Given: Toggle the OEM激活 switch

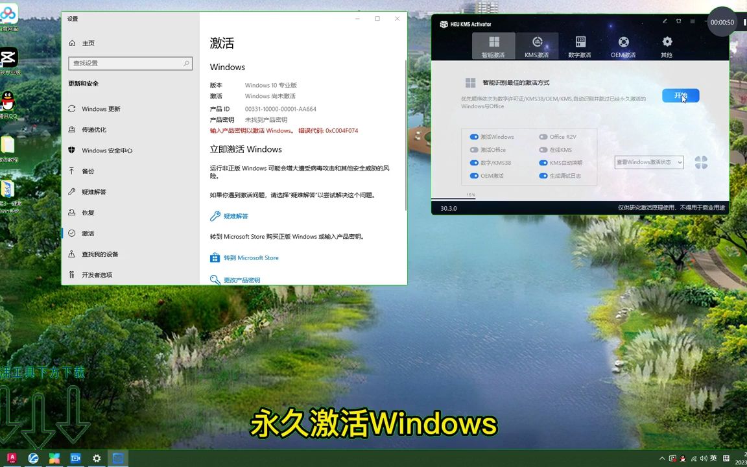Looking at the screenshot, I should coord(474,176).
